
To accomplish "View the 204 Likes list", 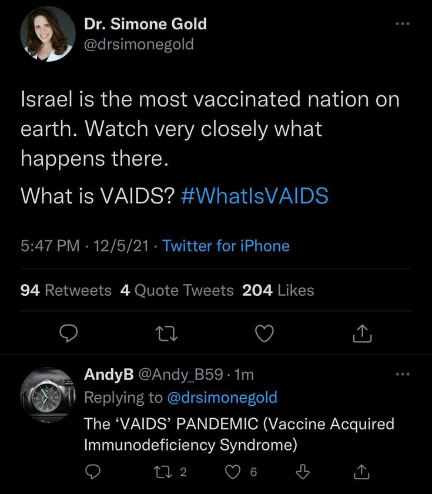I will (278, 290).
